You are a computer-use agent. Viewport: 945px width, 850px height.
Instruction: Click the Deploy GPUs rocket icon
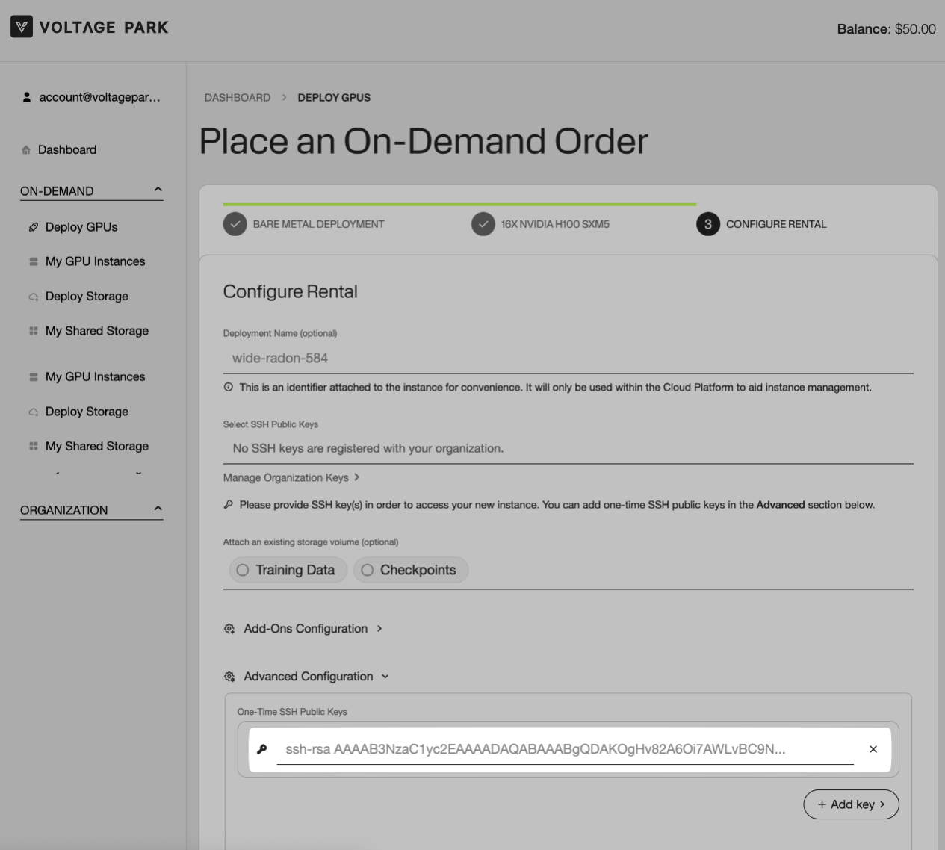tap(33, 227)
